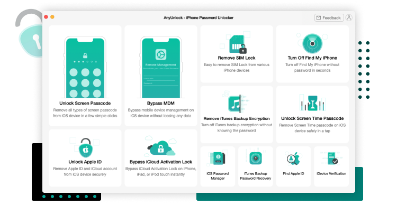Screen dimensions: 397x215
Task: Launch iTunes Backup Password Recovery icon
Action: (256, 158)
